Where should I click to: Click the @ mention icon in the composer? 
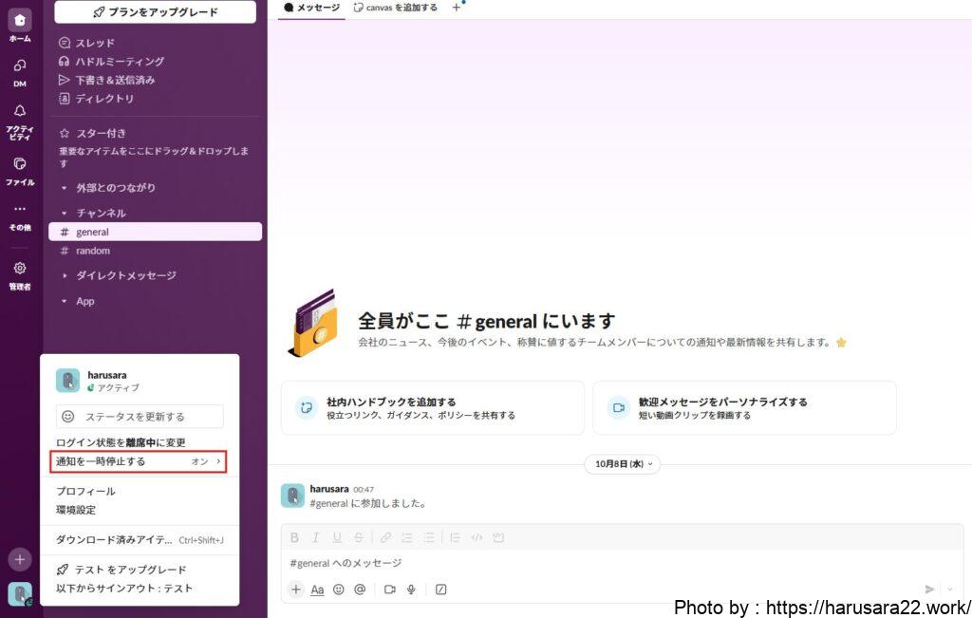360,590
